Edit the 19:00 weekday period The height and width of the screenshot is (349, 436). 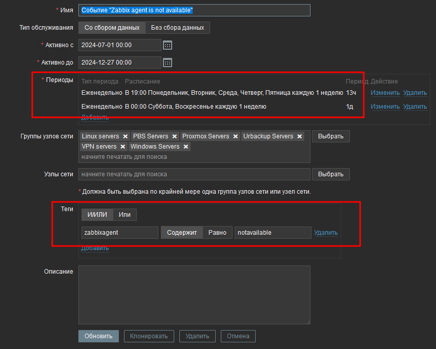pyautogui.click(x=385, y=93)
